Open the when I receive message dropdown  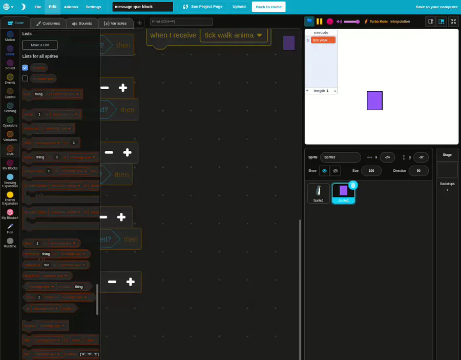pos(234,35)
